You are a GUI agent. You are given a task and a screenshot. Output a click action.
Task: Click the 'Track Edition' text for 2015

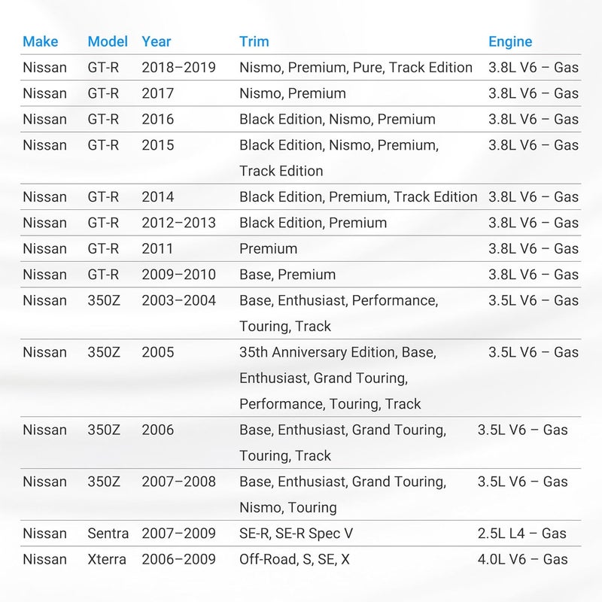click(x=281, y=172)
